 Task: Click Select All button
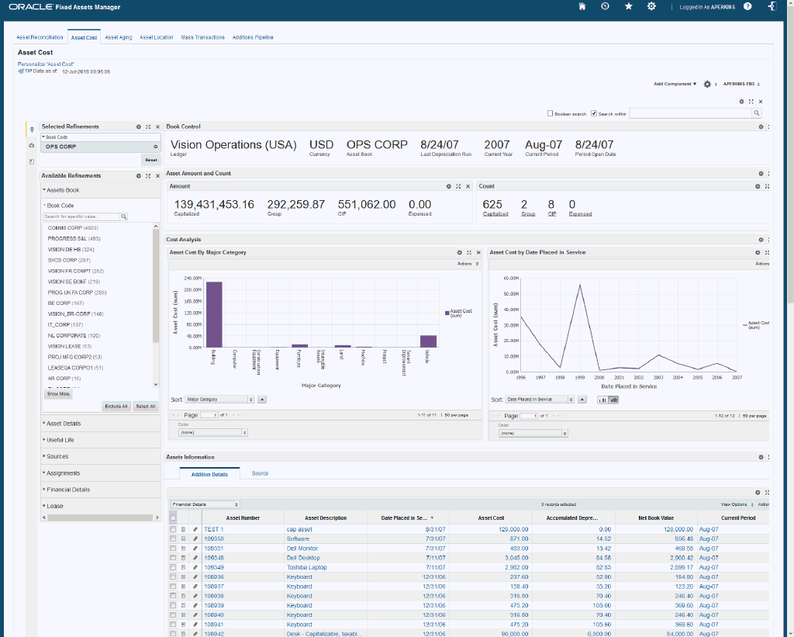145,407
